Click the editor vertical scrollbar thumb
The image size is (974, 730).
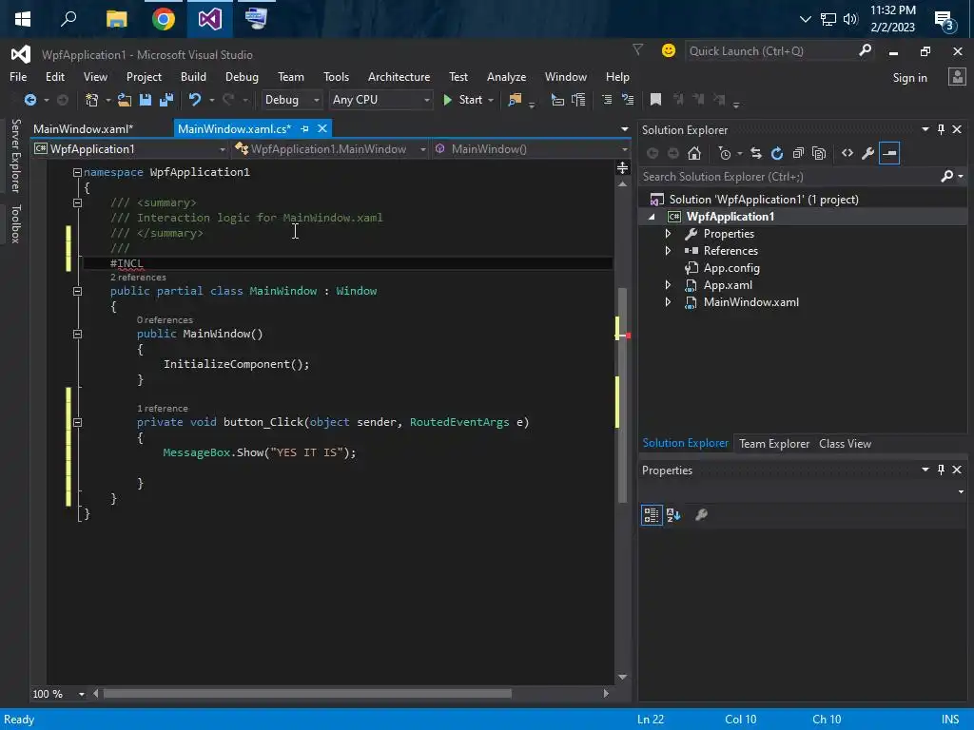pos(622,394)
